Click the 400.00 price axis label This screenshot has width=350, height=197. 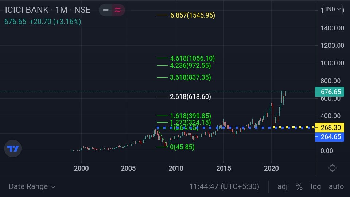coord(330,116)
